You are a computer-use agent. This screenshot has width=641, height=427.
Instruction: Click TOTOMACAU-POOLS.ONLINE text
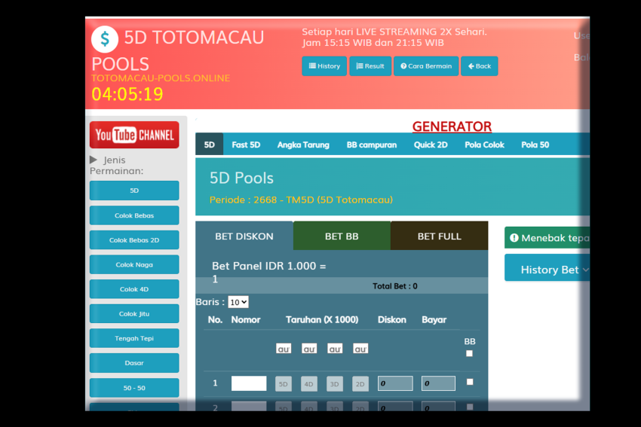[161, 78]
